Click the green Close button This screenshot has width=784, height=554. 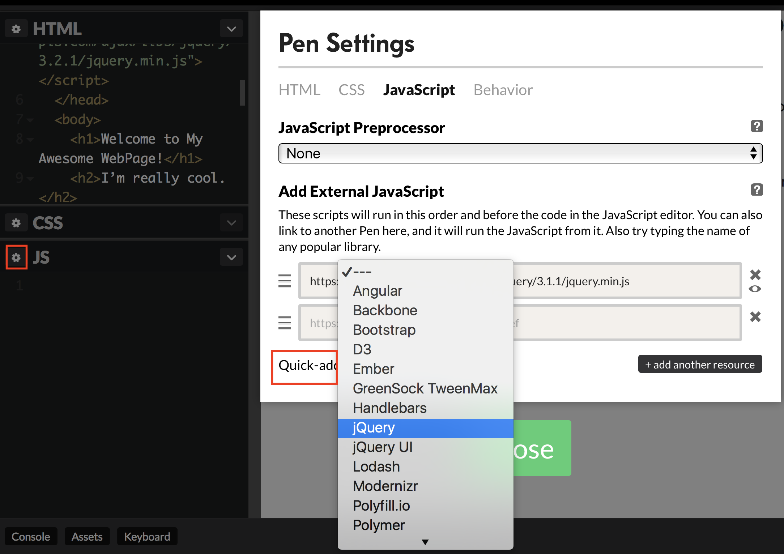point(542,448)
